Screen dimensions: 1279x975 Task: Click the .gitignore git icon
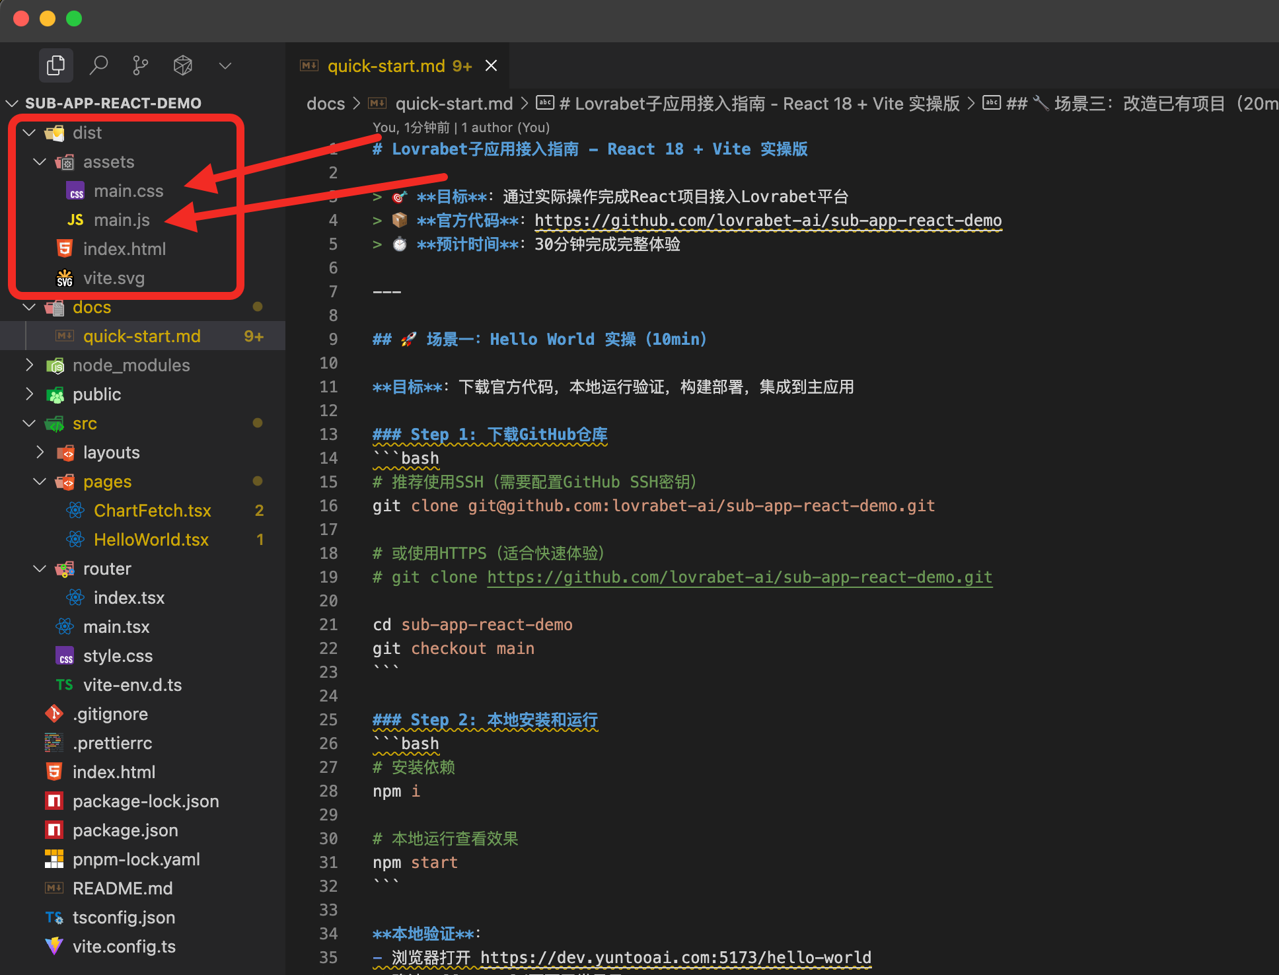[54, 714]
